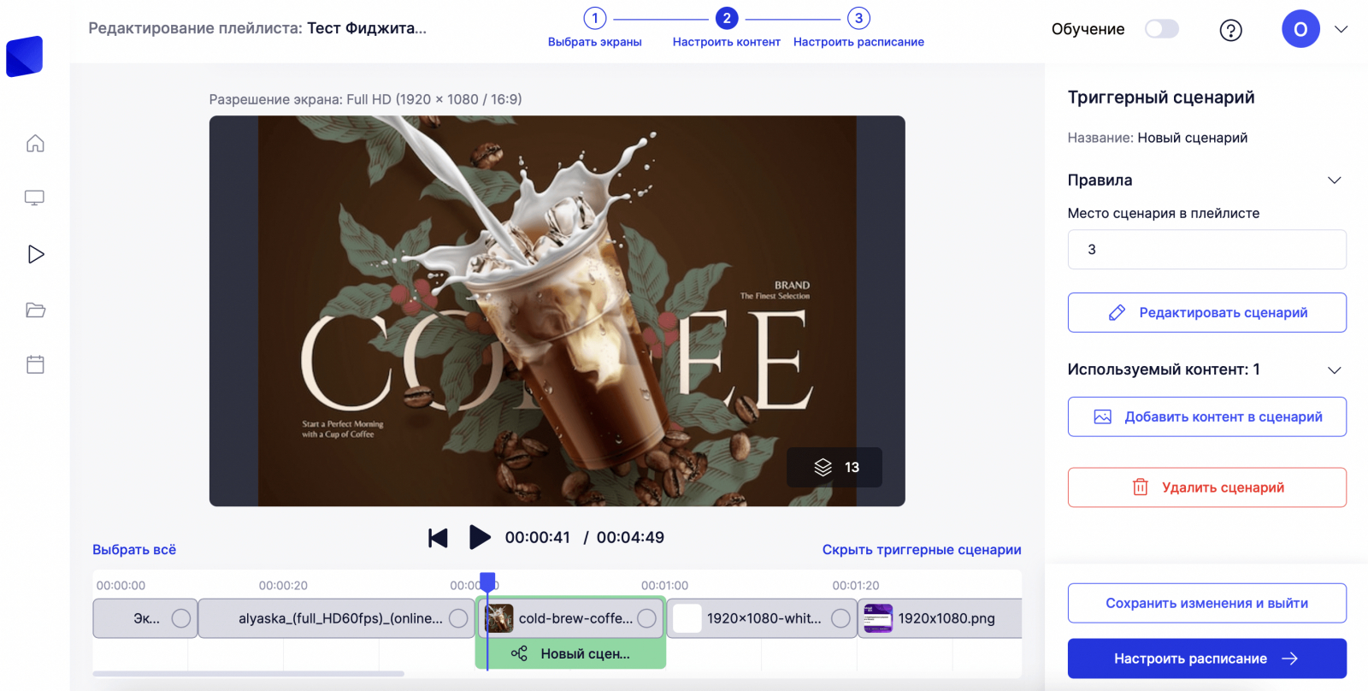Click the current time 00:00:41 readout
Screen dimensions: 1368x691
coord(537,538)
